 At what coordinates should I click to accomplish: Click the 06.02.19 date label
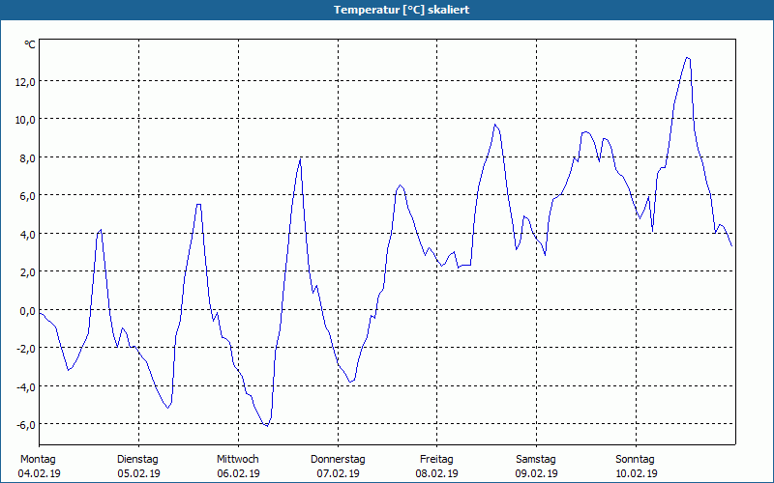point(238,473)
